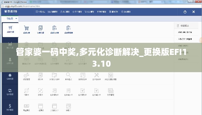The width and height of the screenshot is (202, 115).
Task: Click the clipboard-plus purchase inbound icon
Action: tap(54, 28)
